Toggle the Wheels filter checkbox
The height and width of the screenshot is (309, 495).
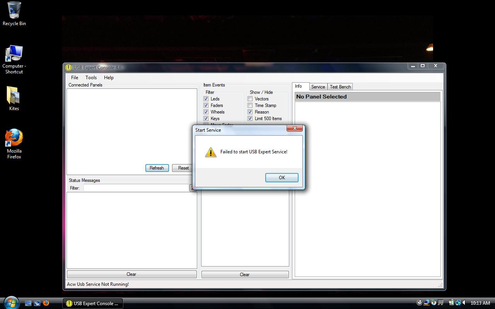point(206,112)
